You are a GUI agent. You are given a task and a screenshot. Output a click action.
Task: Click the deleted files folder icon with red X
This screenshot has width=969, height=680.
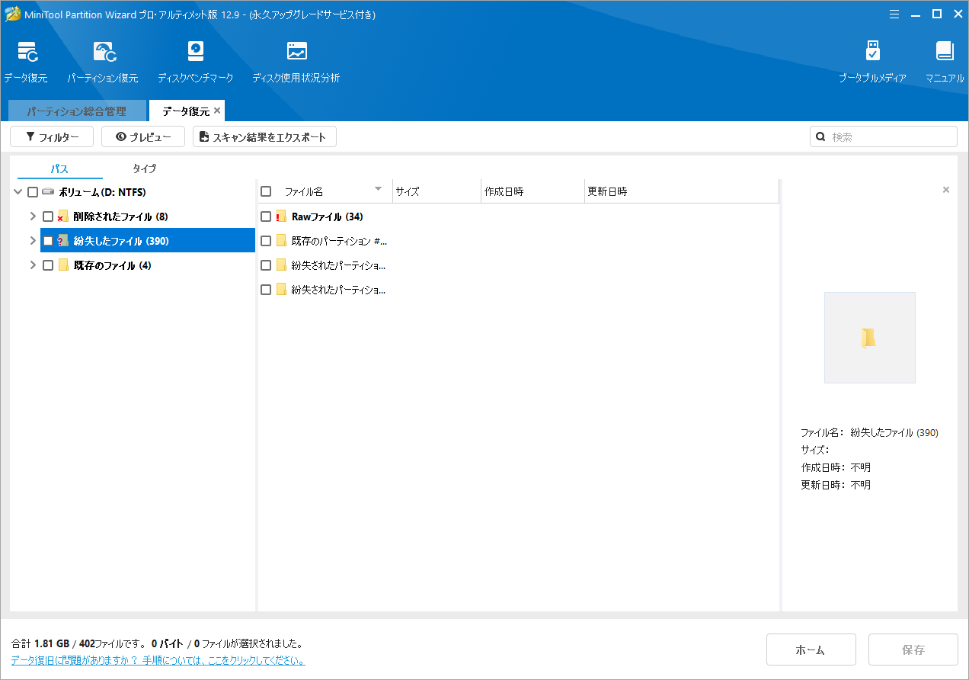[62, 217]
